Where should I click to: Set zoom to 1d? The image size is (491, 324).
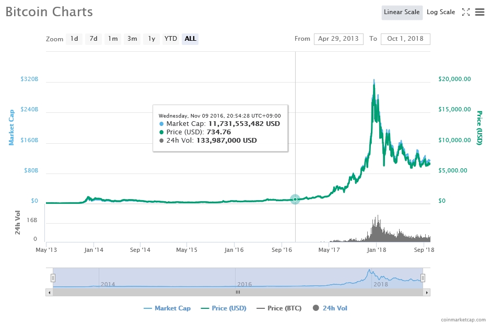point(74,39)
